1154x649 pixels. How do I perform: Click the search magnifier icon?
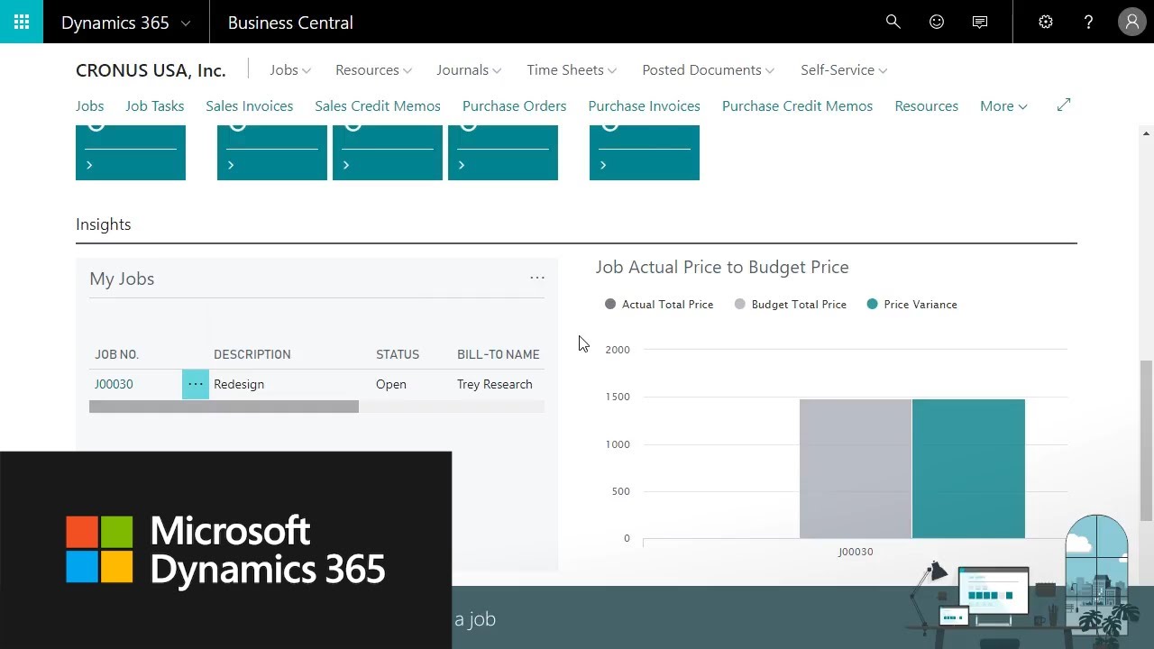coord(893,22)
